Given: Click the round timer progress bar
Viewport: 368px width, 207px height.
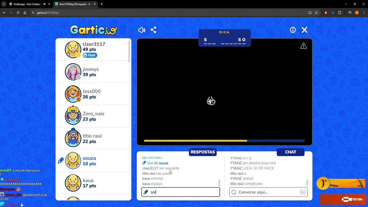Looking at the screenshot, I should pos(224,141).
